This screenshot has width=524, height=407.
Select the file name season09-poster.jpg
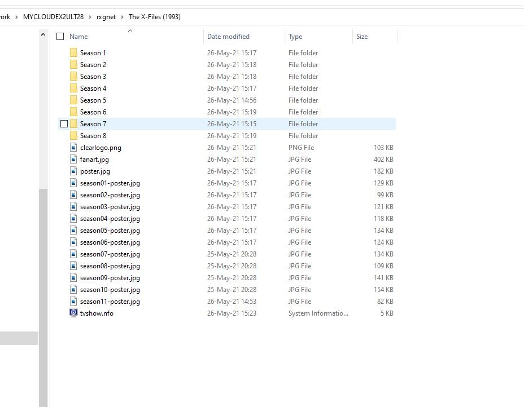coord(110,277)
